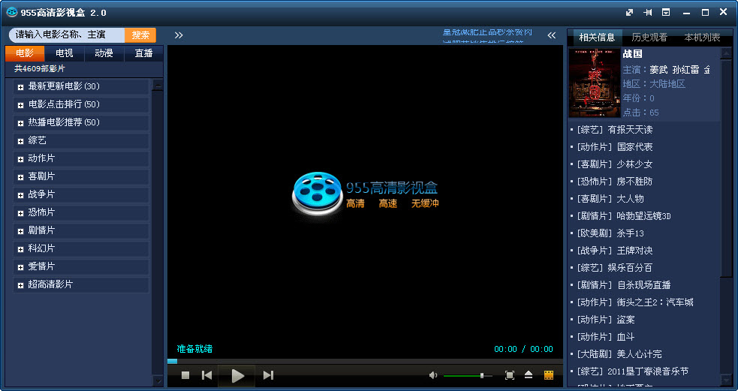Open [剧情片] 自杀现场直播
This screenshot has width=738, height=391.
tap(624, 284)
